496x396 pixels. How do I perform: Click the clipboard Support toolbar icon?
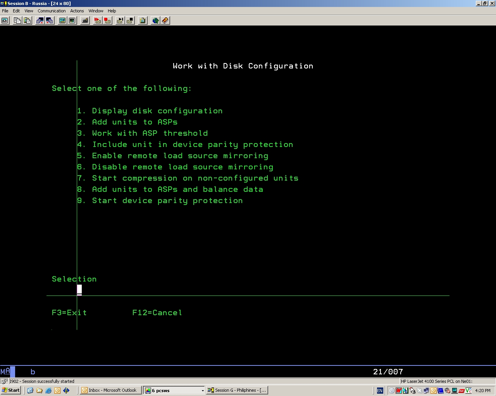[x=143, y=20]
